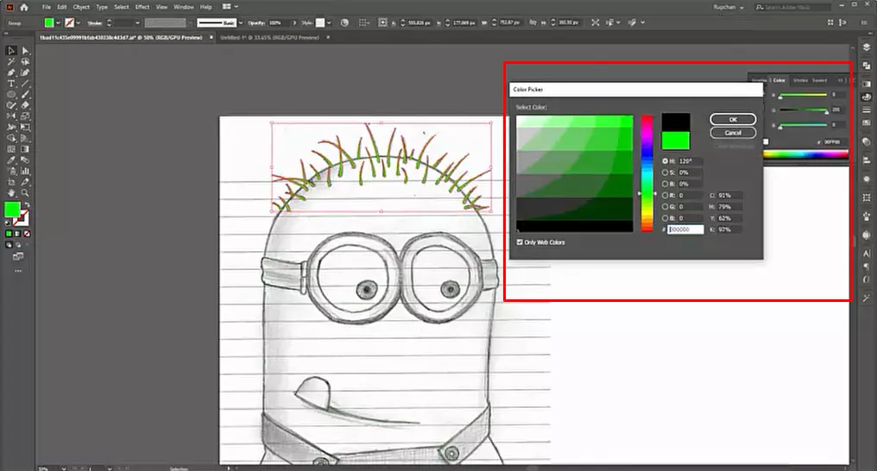Select the Zoom tool
The width and height of the screenshot is (877, 471).
[x=25, y=192]
